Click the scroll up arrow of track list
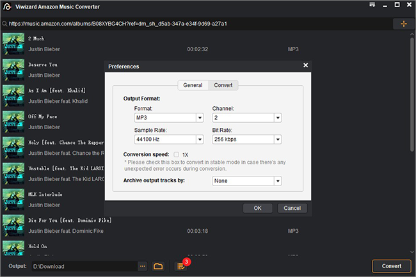416x277 pixels. pos(412,35)
